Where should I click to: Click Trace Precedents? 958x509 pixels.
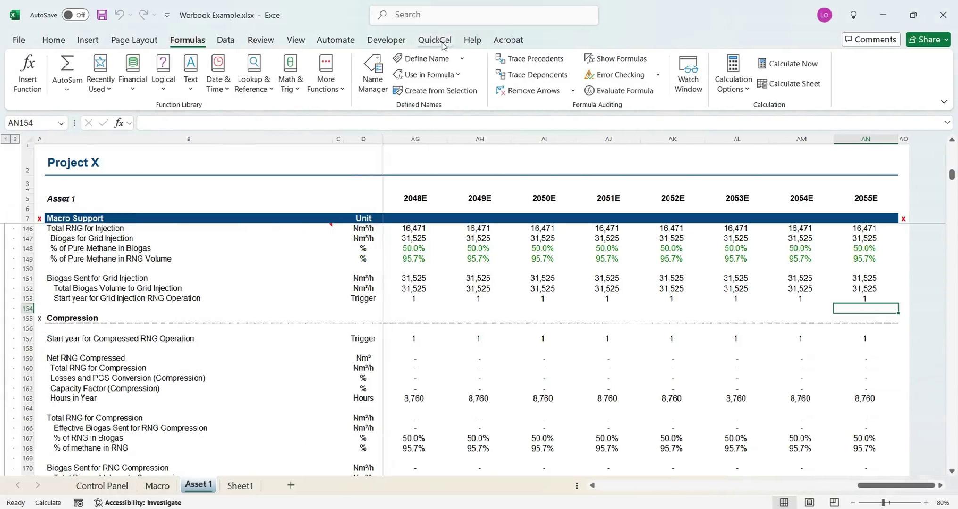[529, 58]
